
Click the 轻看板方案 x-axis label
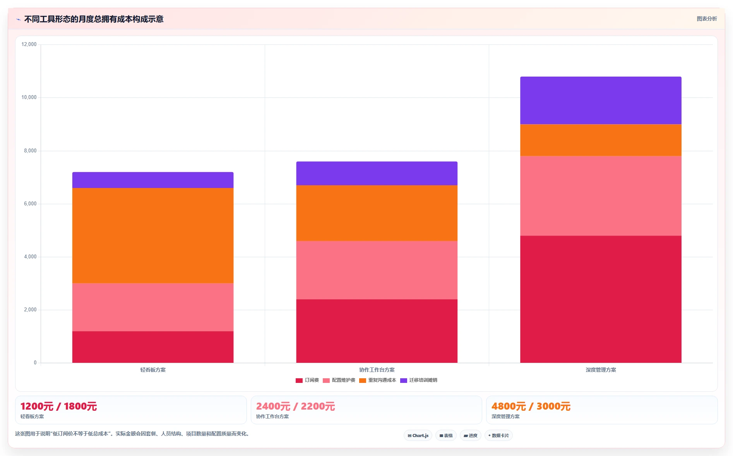point(153,370)
